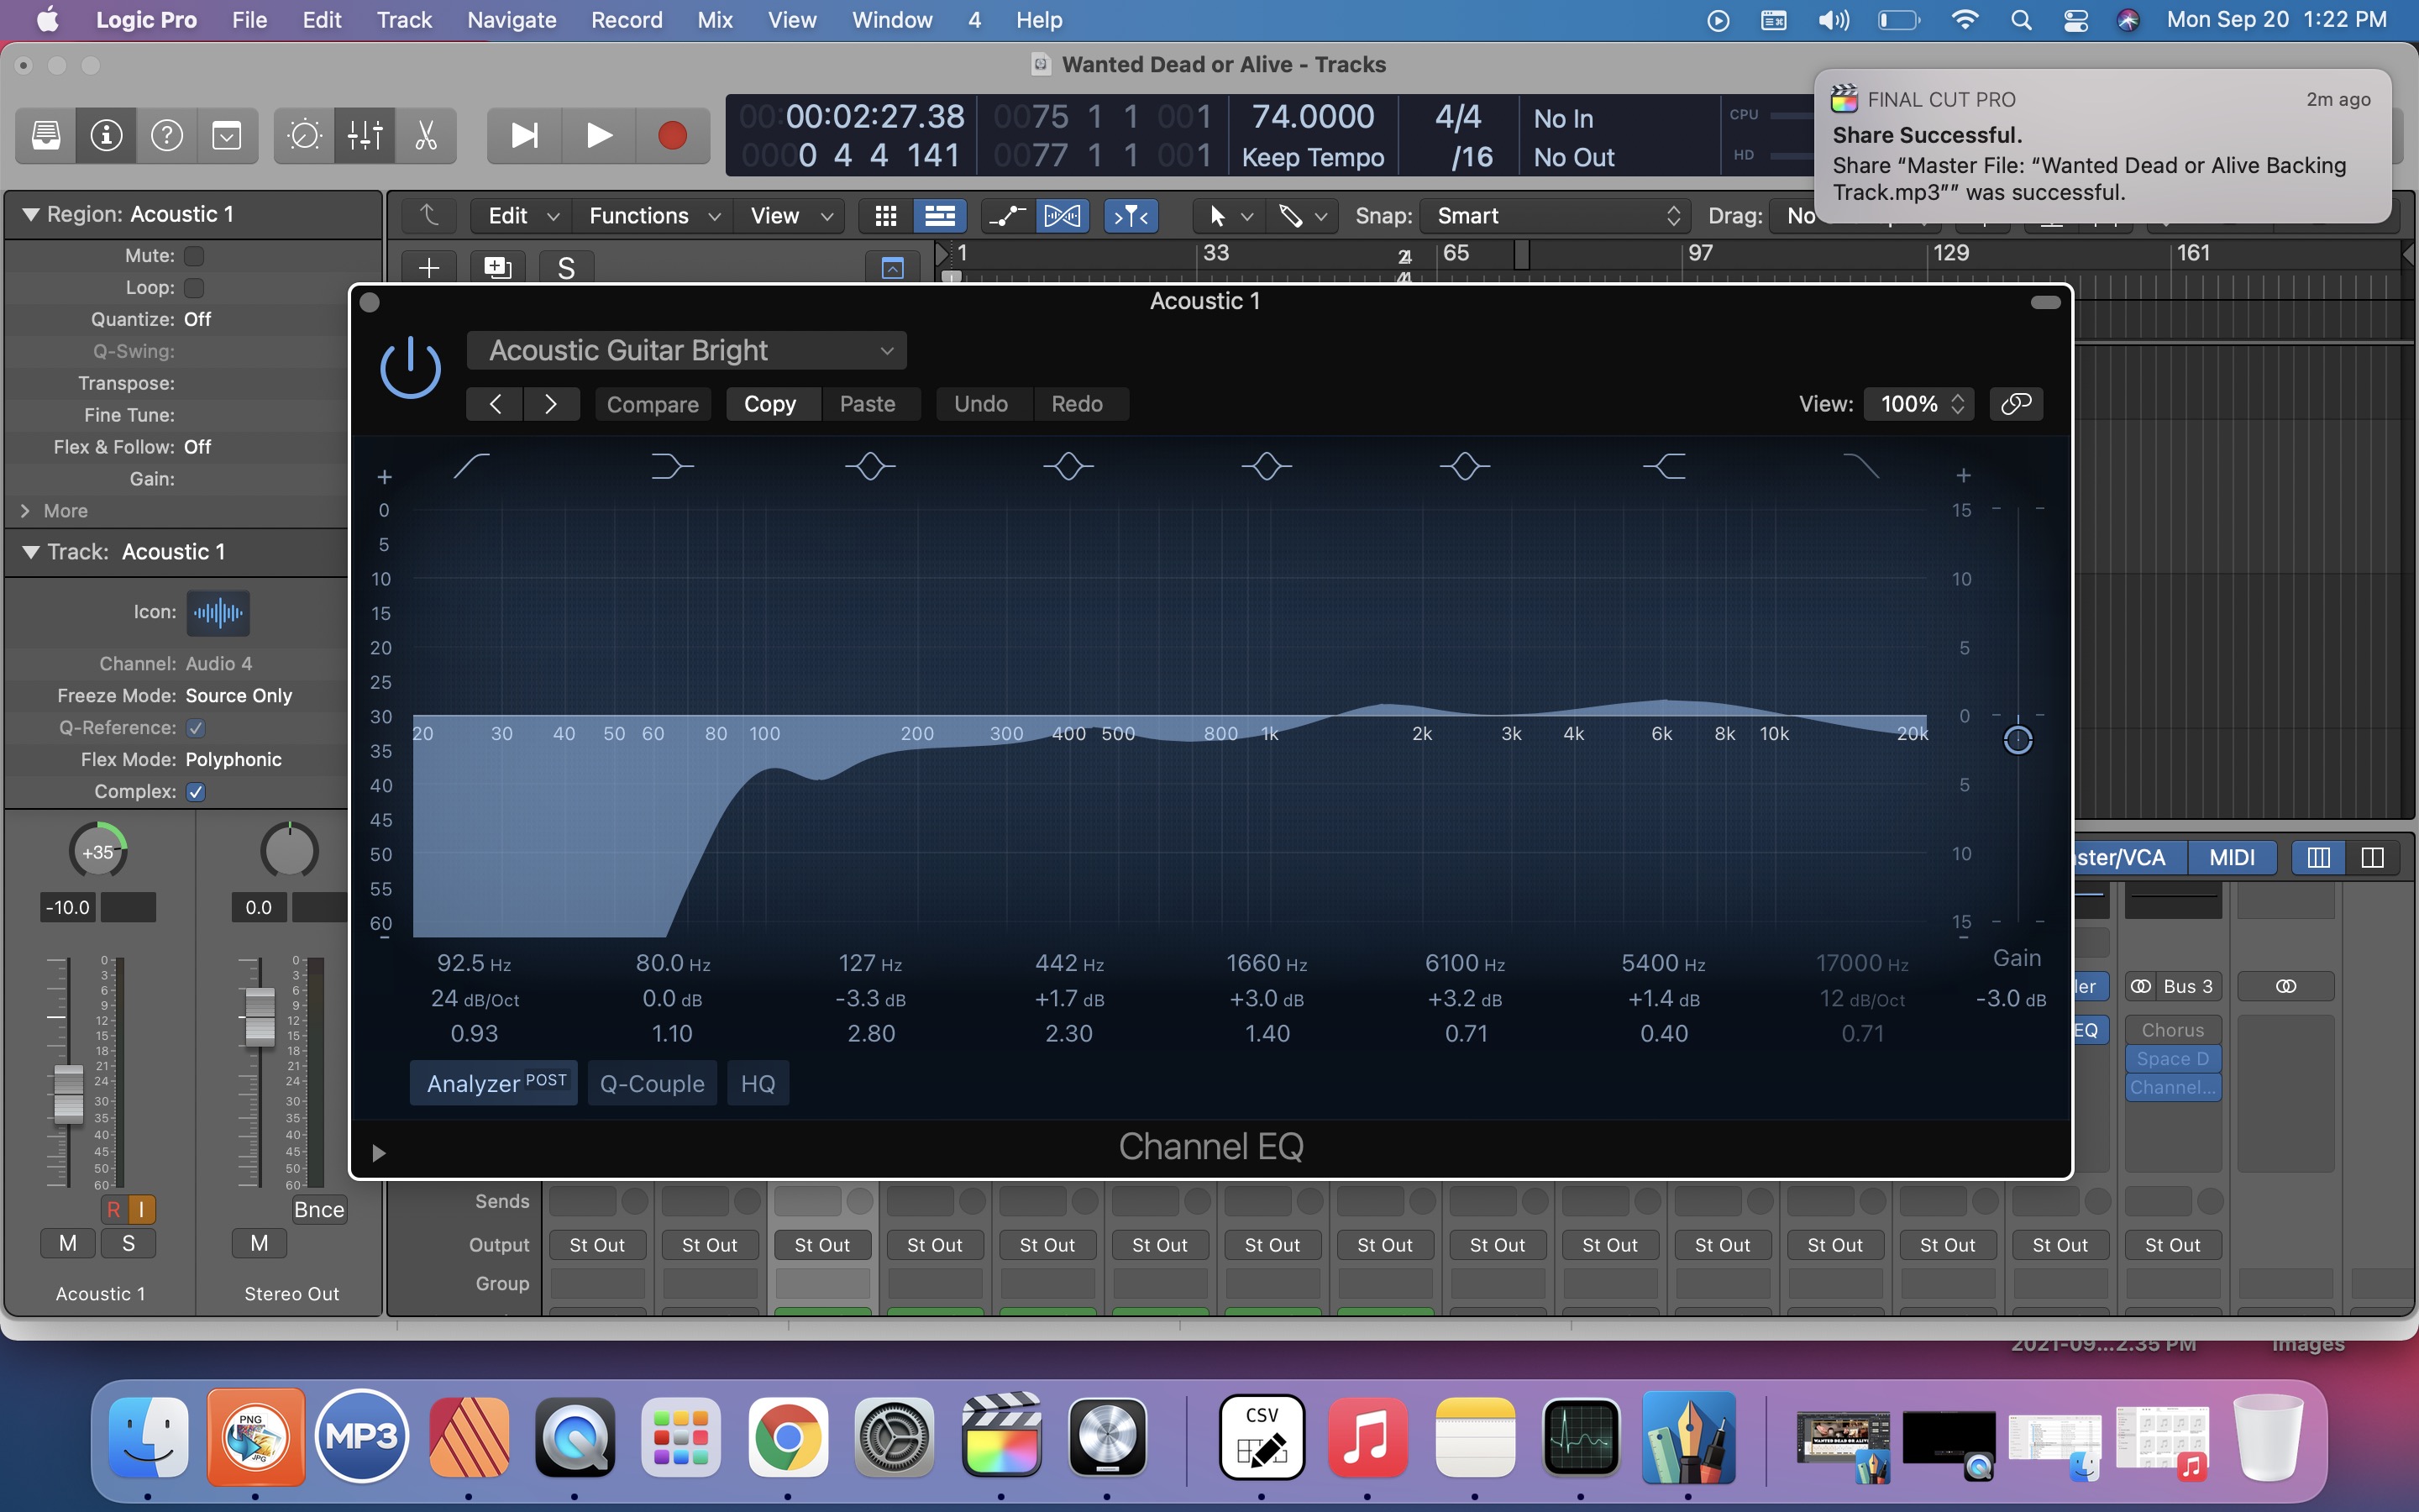The width and height of the screenshot is (2419, 1512).
Task: Toggle the Inspector info icon
Action: (x=106, y=135)
